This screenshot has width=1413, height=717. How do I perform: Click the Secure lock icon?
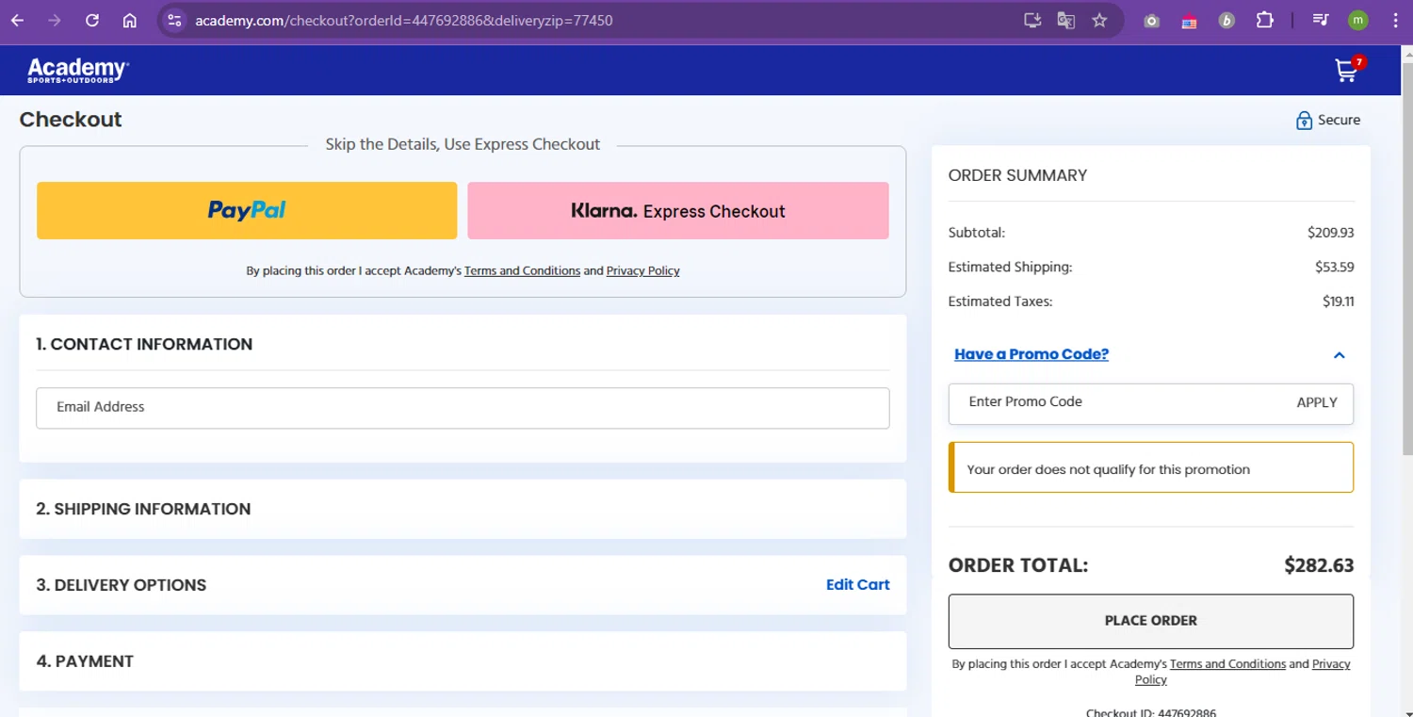click(1305, 121)
